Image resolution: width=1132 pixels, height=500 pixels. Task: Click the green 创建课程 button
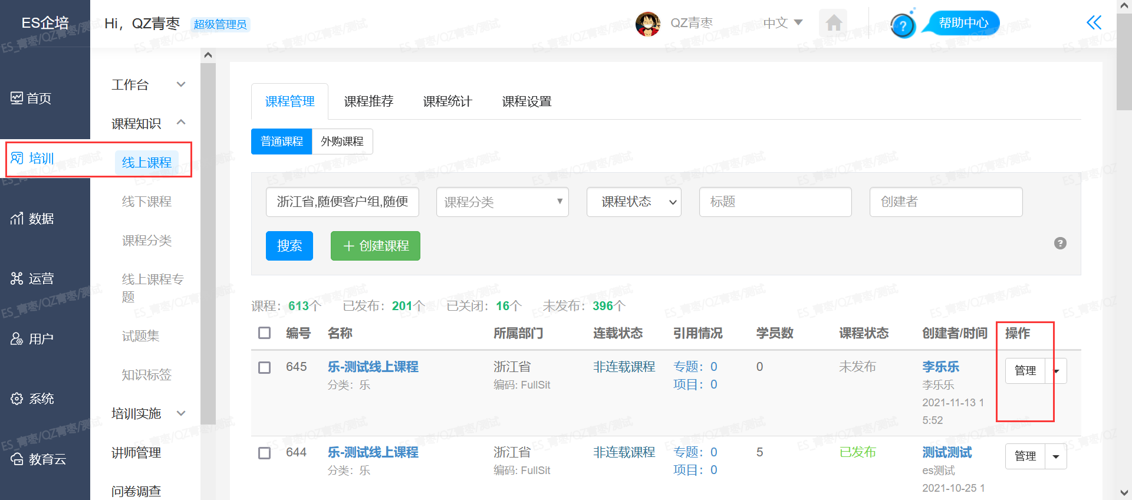376,246
